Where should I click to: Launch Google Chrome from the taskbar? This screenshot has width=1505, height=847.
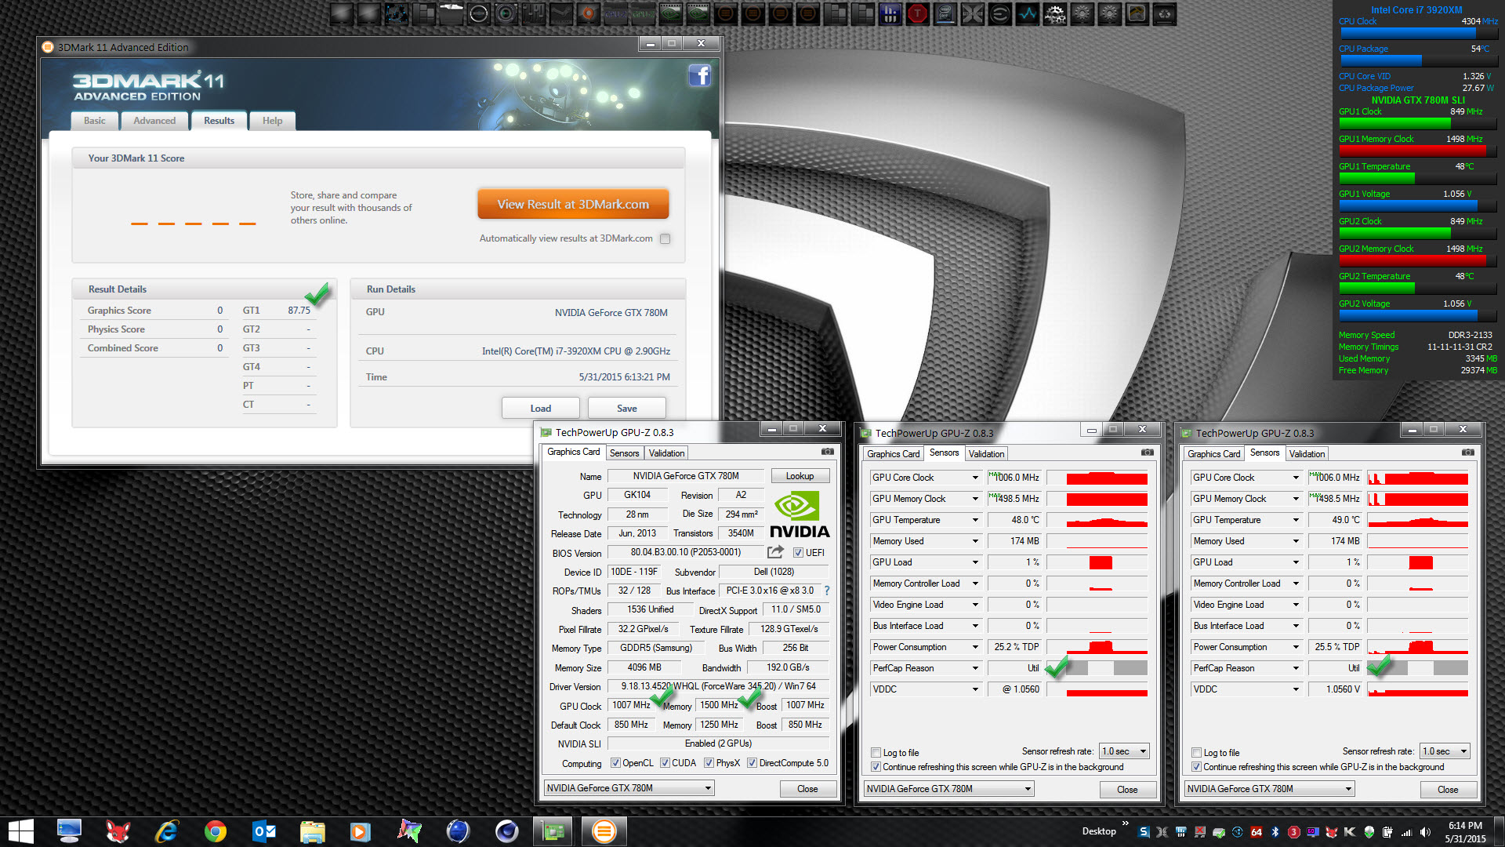215,831
